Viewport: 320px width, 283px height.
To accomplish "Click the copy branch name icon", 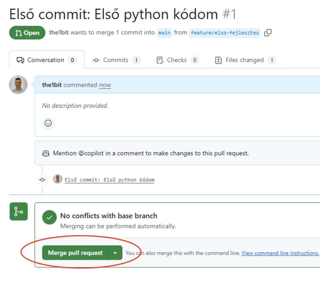I will pyautogui.click(x=268, y=33).
